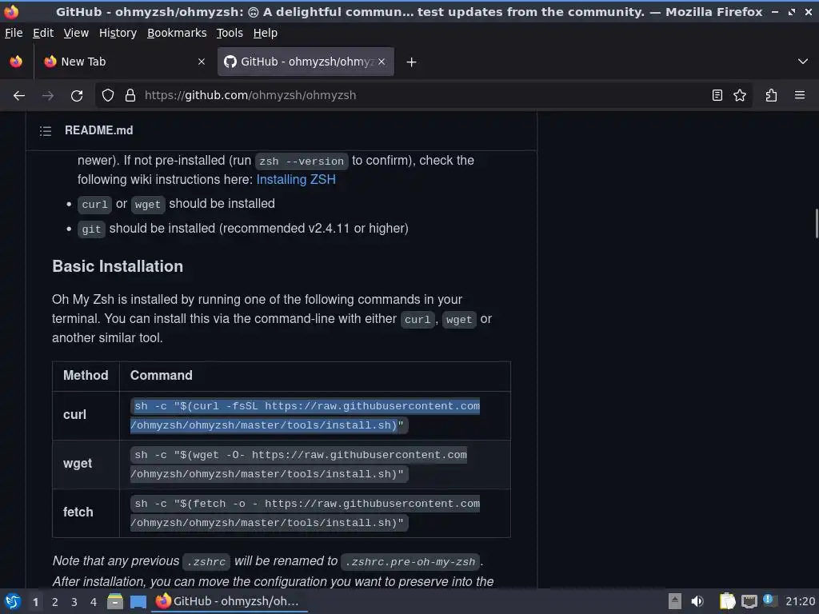Open the Firefox hamburger application menu
The height and width of the screenshot is (614, 819).
tap(800, 96)
